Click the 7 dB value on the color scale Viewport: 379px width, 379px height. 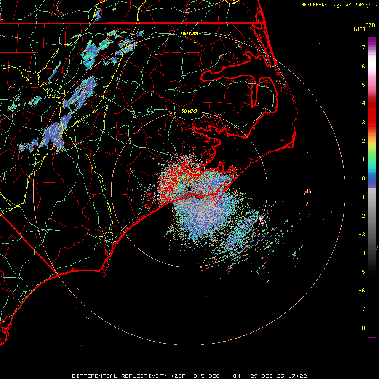tap(363, 47)
